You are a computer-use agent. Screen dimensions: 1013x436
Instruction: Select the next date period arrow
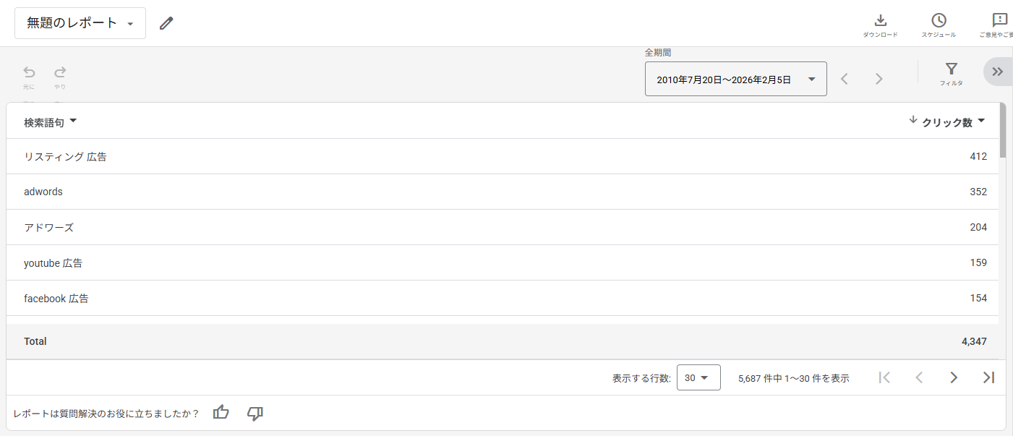tap(879, 80)
